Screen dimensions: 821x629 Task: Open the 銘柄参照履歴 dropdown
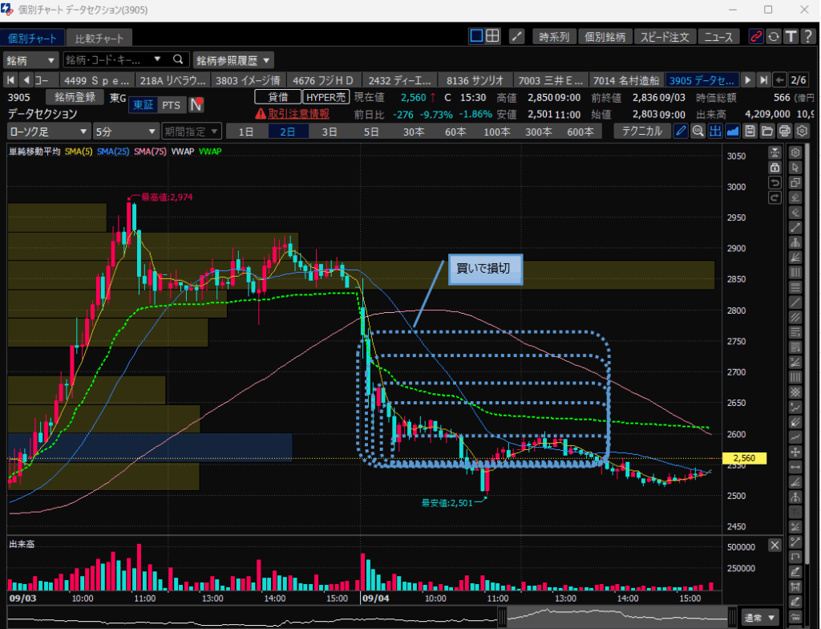233,60
